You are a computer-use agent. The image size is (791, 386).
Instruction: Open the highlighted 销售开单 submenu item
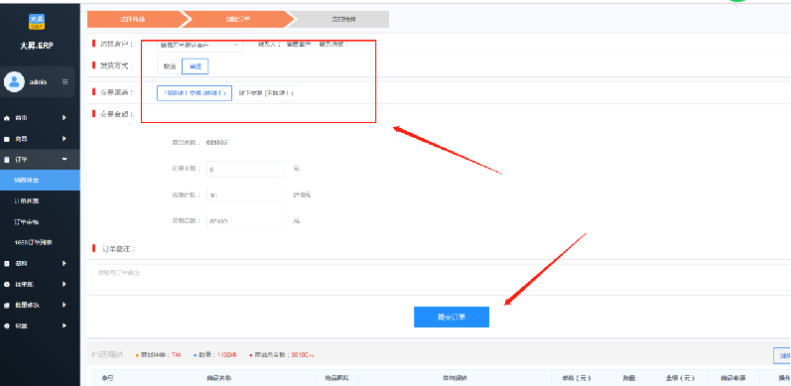(x=40, y=181)
